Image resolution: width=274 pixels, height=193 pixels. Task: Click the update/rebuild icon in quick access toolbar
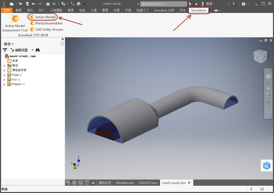point(54,4)
